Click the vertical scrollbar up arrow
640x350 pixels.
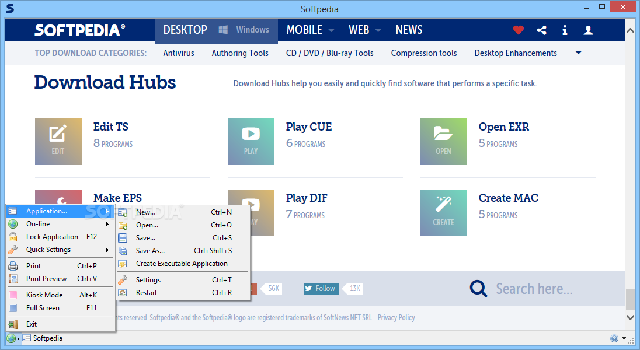[630, 30]
